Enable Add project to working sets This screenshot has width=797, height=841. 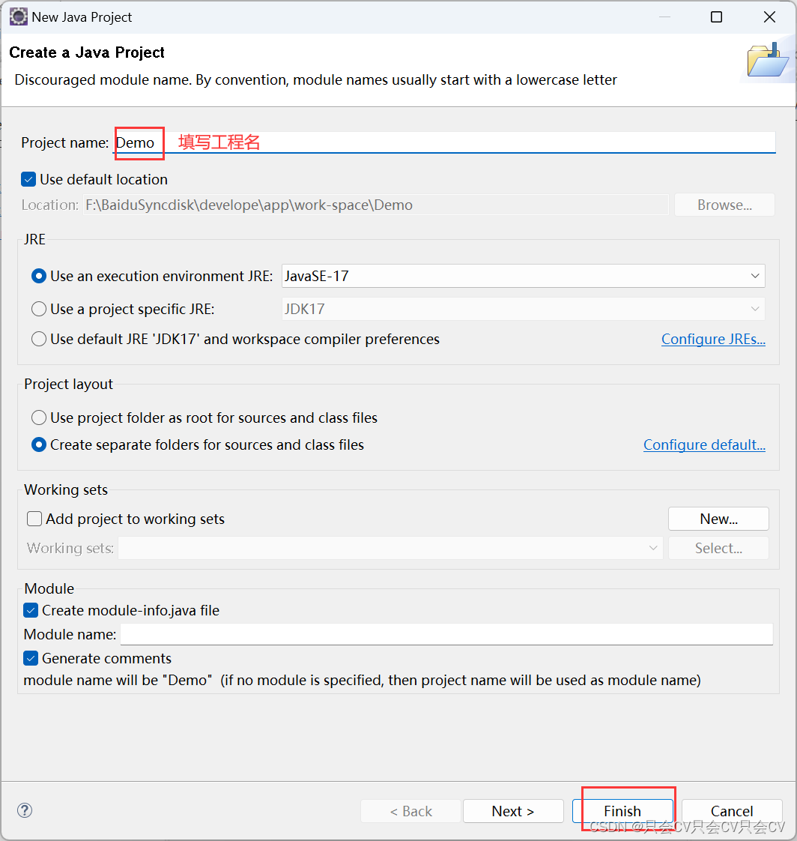pyautogui.click(x=34, y=518)
